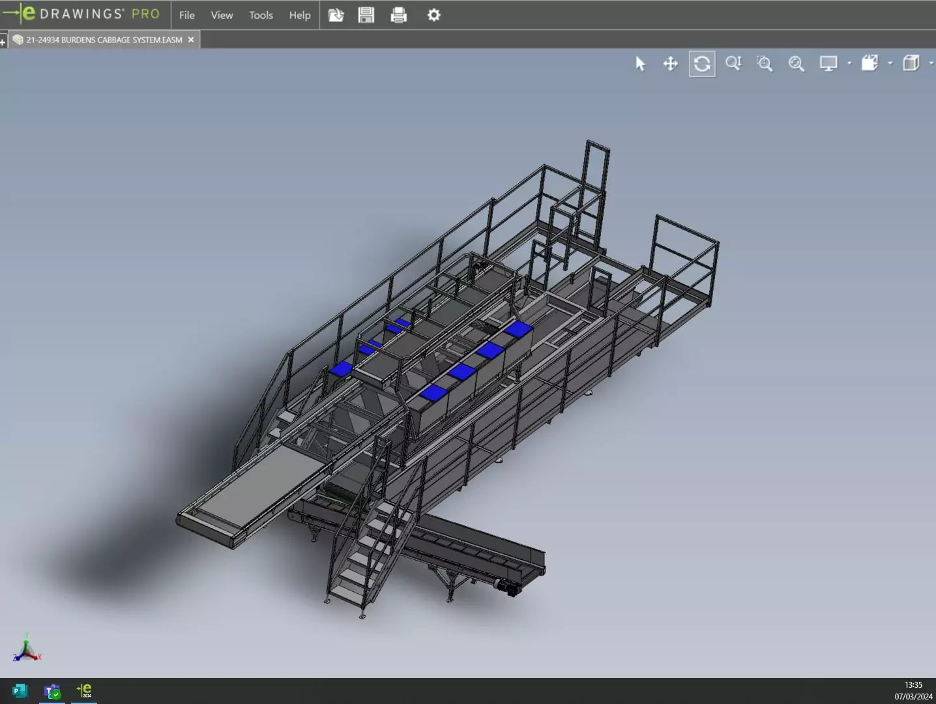
Task: Choose the Select arrow tool
Action: point(640,64)
